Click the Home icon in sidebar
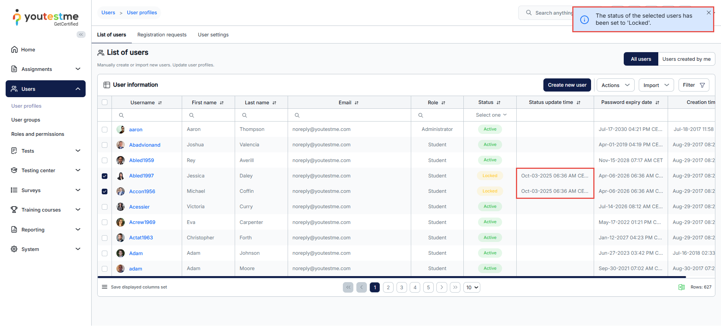This screenshot has height=326, width=721. pyautogui.click(x=14, y=50)
